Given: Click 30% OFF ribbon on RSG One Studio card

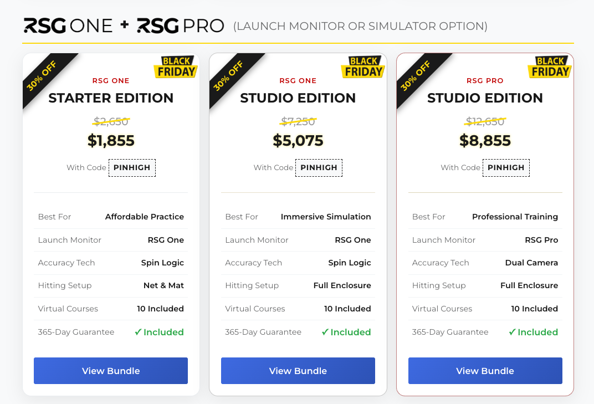Looking at the screenshot, I should point(229,75).
